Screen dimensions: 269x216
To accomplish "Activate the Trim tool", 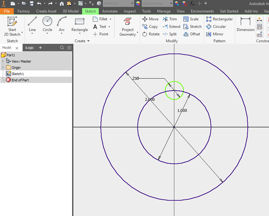I will pyautogui.click(x=170, y=19).
